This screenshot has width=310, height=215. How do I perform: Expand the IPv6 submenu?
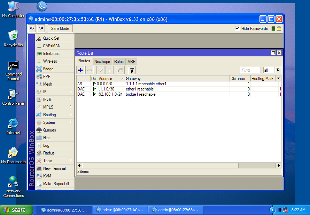point(55,99)
